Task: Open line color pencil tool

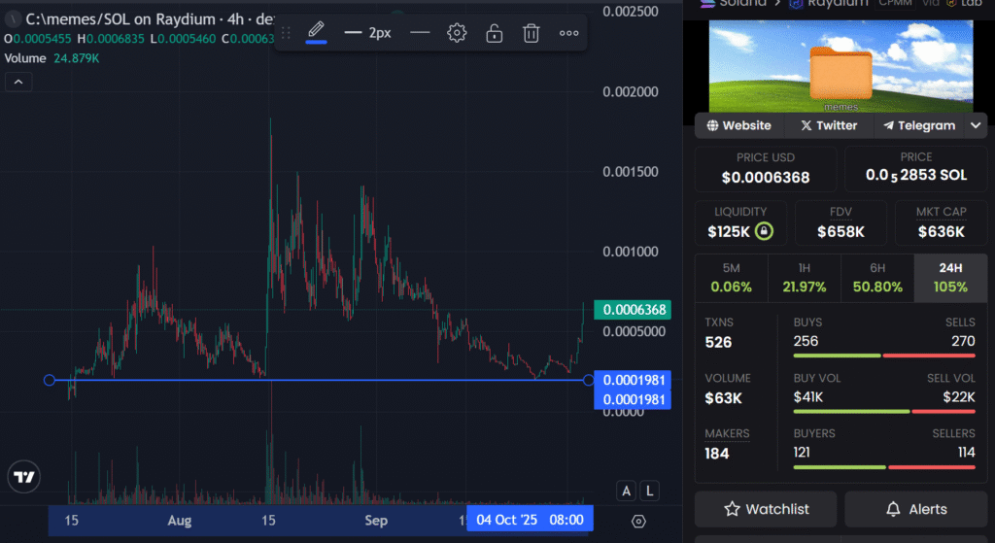Action: click(316, 32)
